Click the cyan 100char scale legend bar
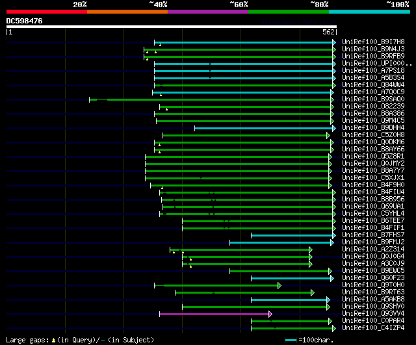The width and height of the screenshot is (416, 345). pos(291,340)
